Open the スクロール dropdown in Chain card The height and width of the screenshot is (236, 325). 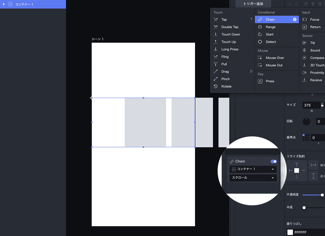(253, 178)
